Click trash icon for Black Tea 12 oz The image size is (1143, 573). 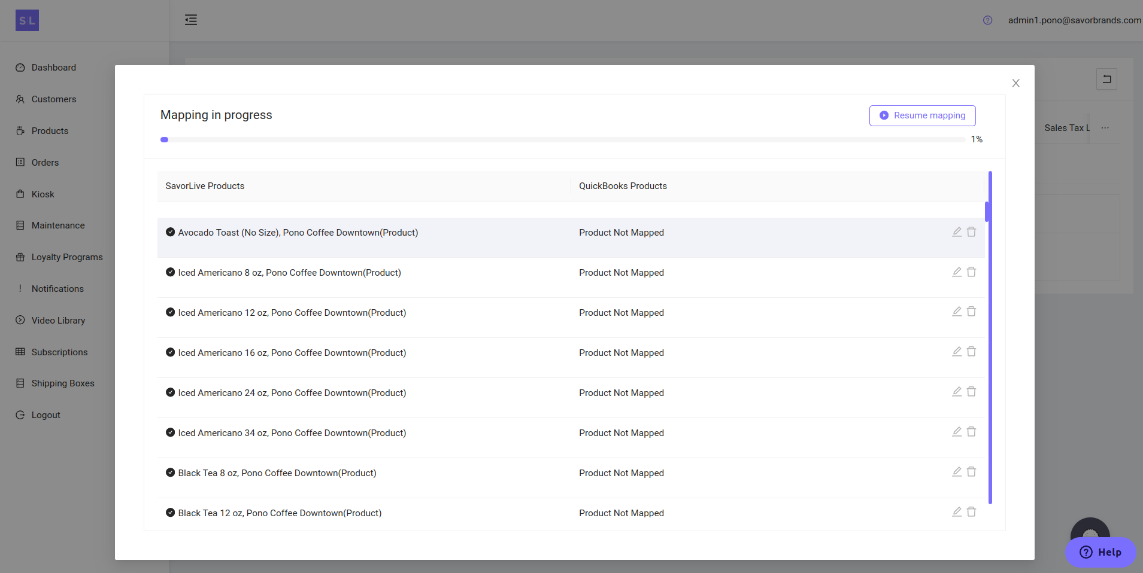pyautogui.click(x=971, y=512)
